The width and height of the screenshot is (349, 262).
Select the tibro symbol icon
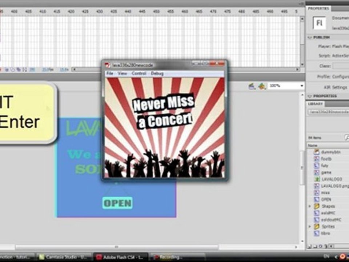point(317,233)
